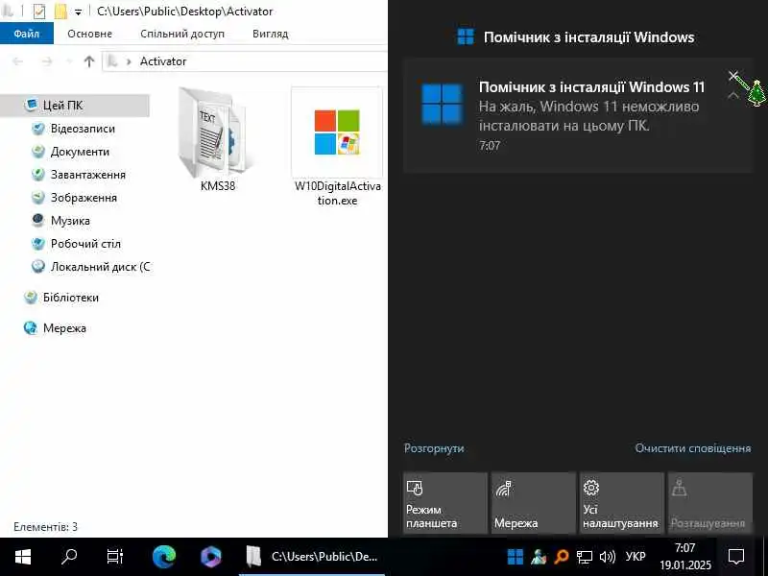768x576 pixels.
Task: Click Очистити сповіщення link
Action: point(692,448)
